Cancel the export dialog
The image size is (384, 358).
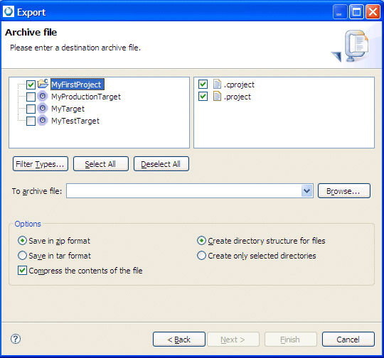(348, 340)
